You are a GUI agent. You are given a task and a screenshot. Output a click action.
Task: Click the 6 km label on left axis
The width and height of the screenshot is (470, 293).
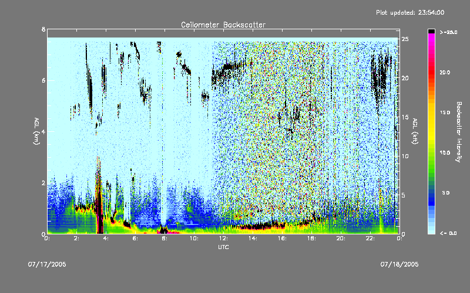[43, 80]
